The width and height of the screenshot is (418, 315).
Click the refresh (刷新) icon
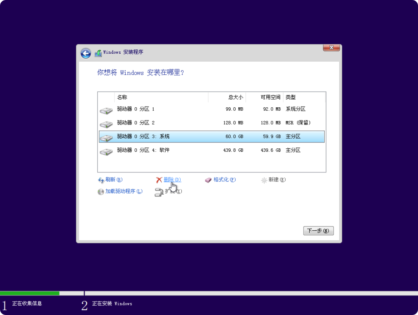(101, 180)
